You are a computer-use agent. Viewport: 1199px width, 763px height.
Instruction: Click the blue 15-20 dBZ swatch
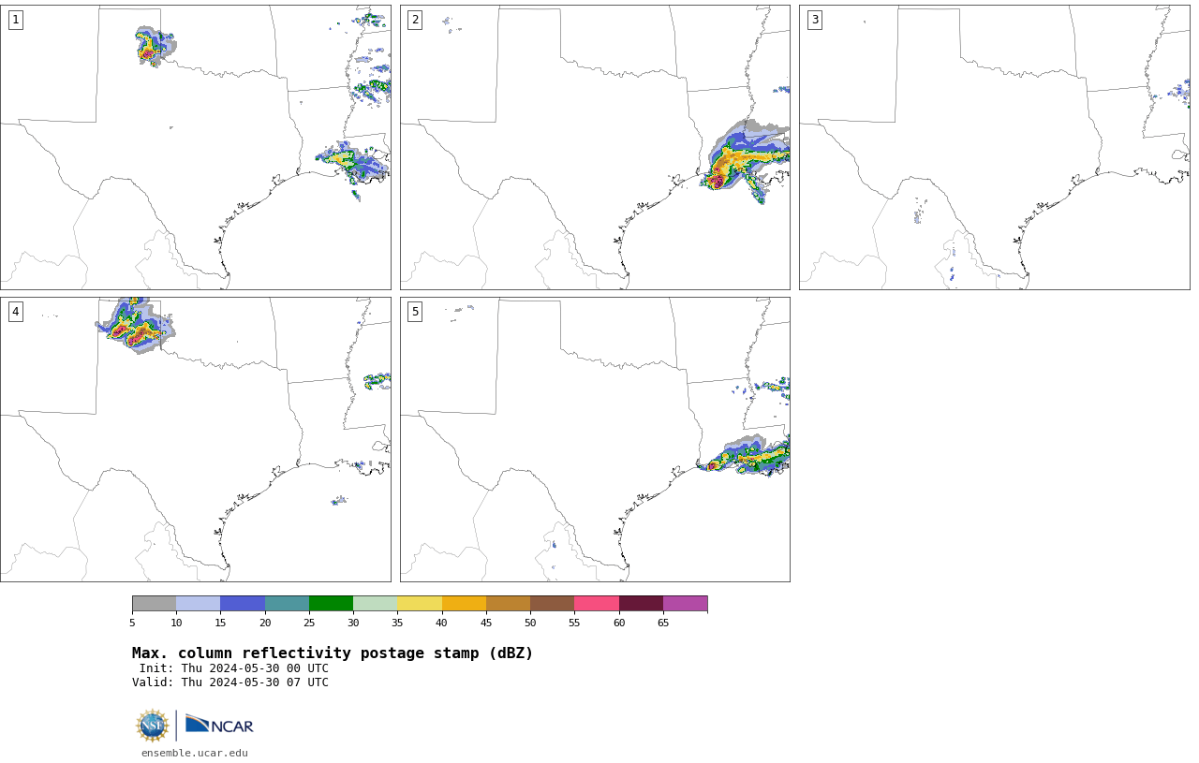(243, 603)
